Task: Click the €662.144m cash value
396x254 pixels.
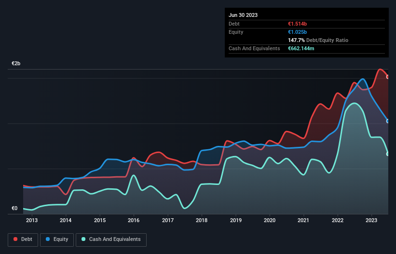Action: [301, 48]
